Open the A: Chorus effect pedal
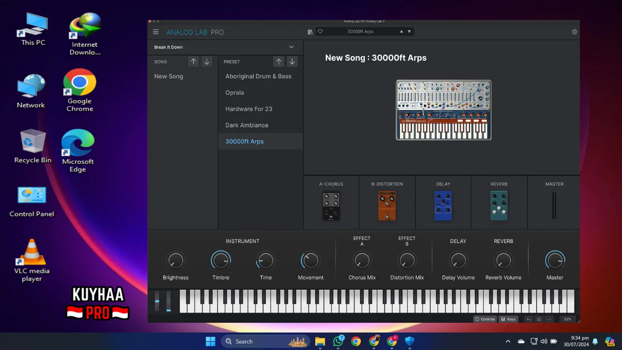 click(331, 206)
